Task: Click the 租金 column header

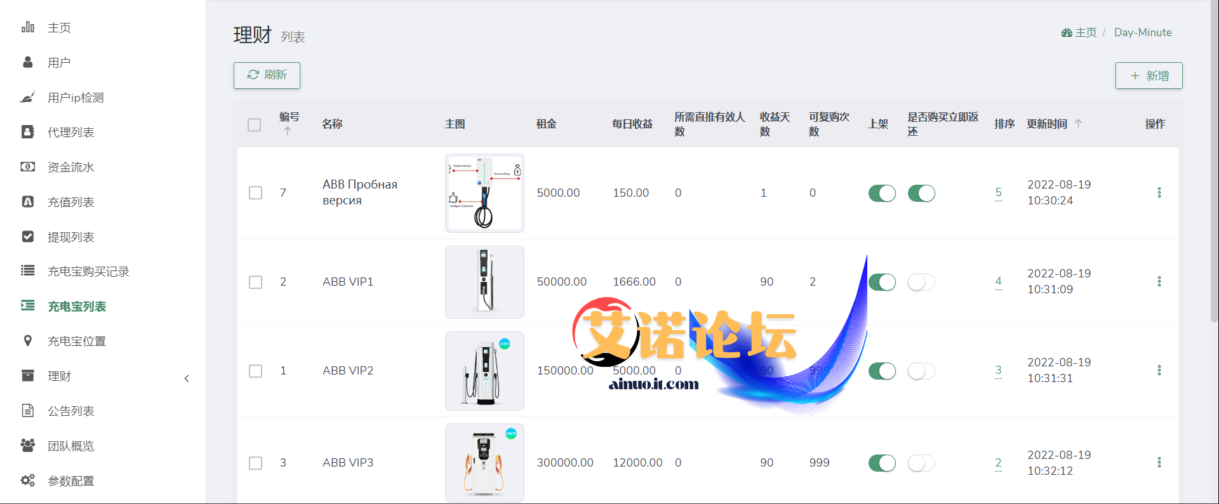Action: pos(546,124)
